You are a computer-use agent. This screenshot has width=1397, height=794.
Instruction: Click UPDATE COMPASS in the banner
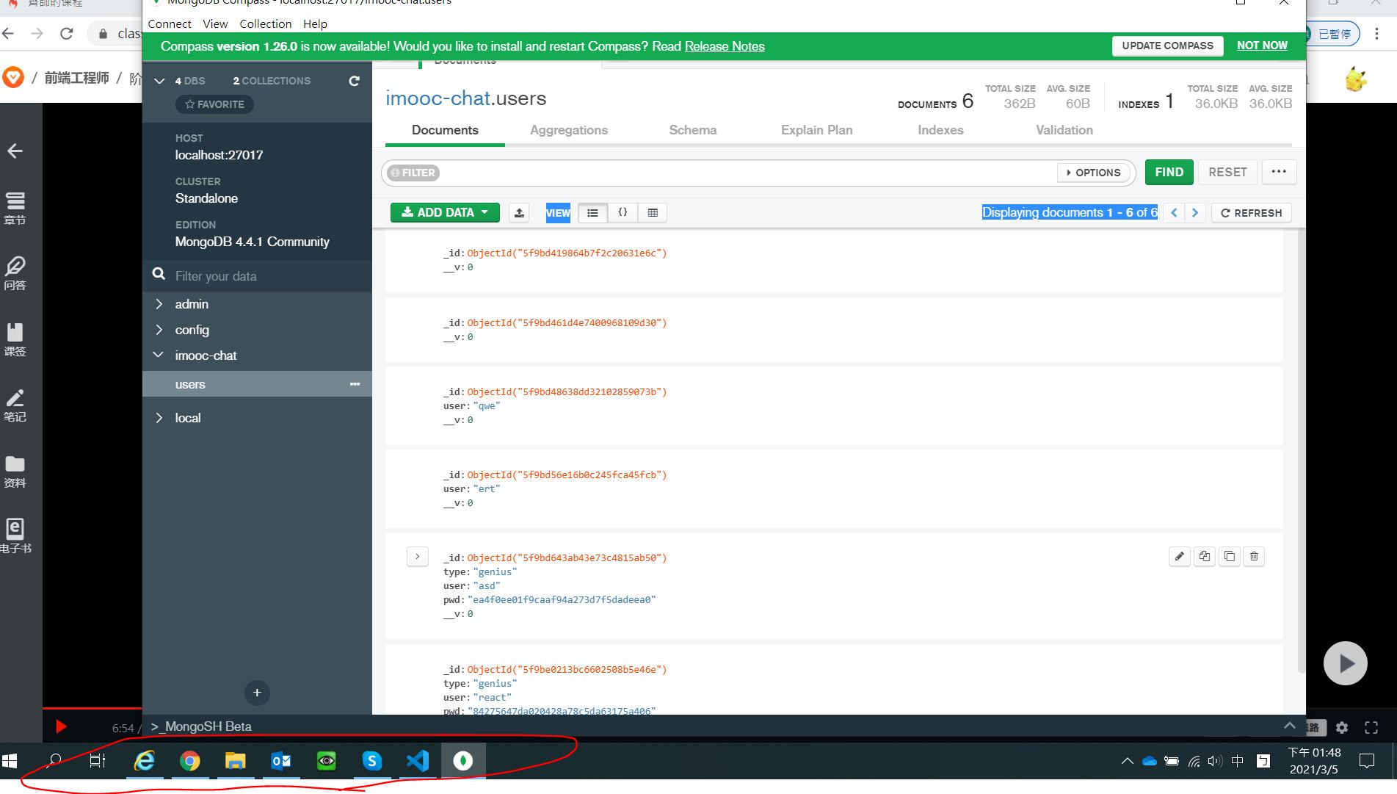click(1168, 46)
